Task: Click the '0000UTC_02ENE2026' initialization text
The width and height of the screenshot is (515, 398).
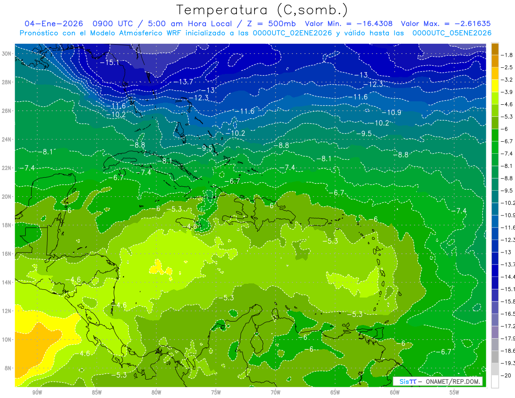Action: click(x=292, y=33)
